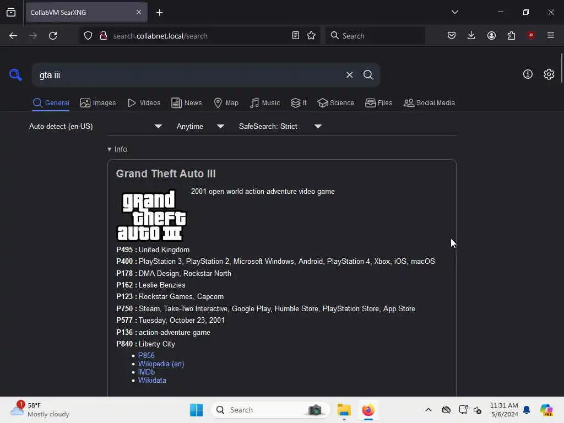This screenshot has width=564, height=423.
Task: Switch to the Social Media category
Action: tap(429, 103)
